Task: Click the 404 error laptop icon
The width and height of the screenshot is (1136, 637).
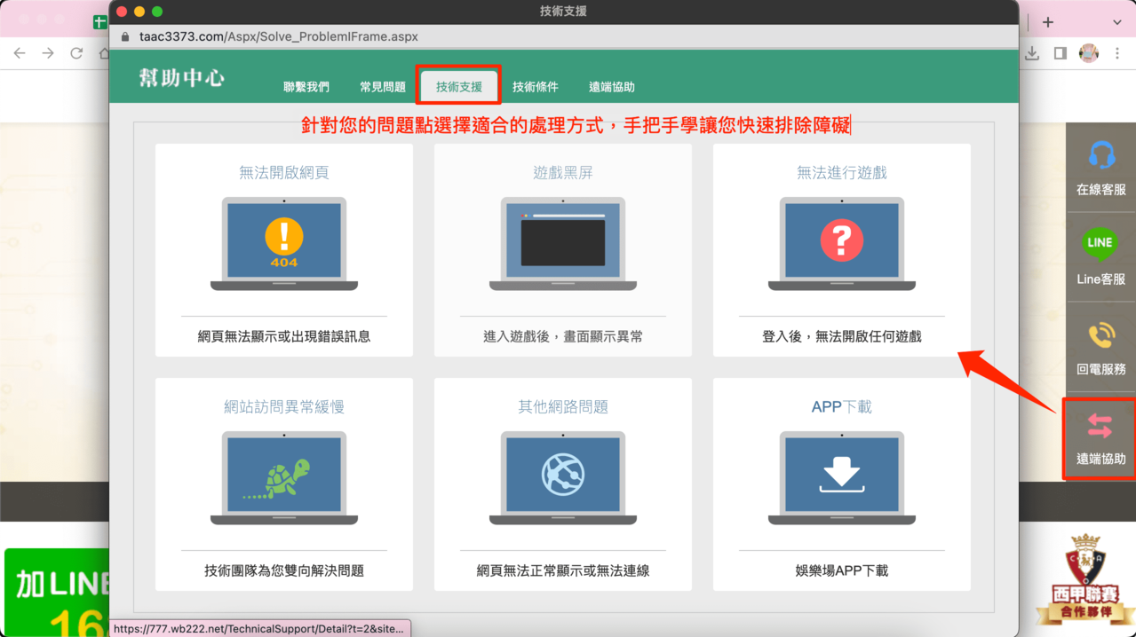Action: [284, 242]
